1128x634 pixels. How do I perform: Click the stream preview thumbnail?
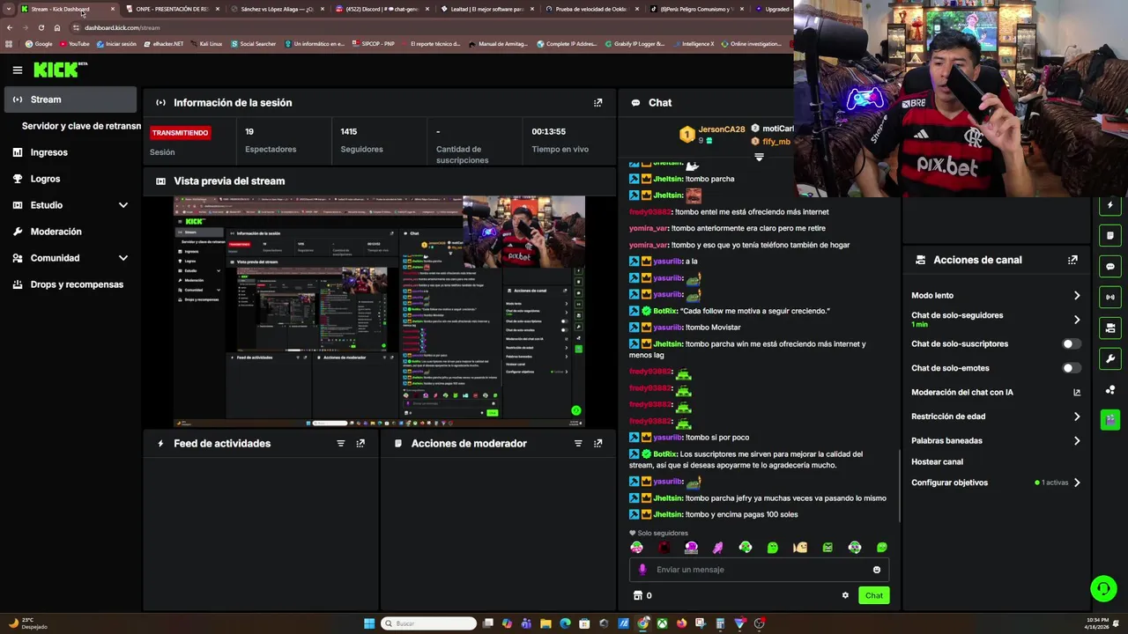pos(379,311)
